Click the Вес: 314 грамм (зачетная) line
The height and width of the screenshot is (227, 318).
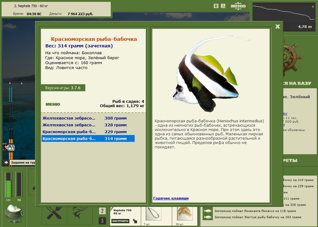(79, 46)
